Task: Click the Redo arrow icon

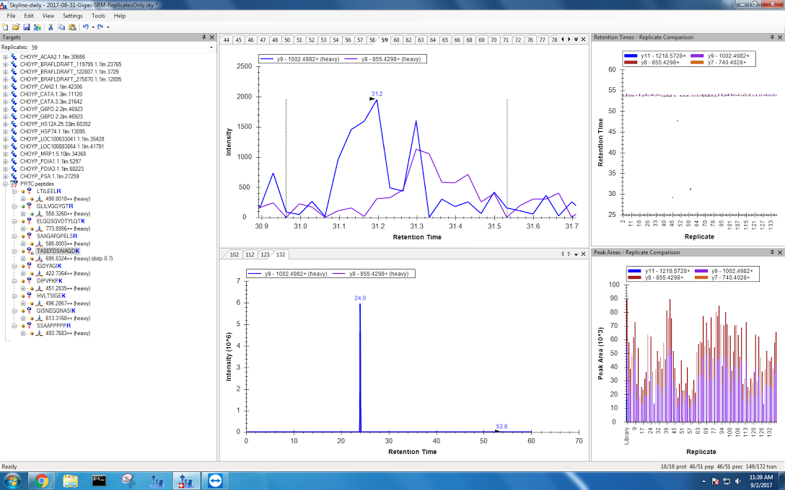Action: coord(100,27)
